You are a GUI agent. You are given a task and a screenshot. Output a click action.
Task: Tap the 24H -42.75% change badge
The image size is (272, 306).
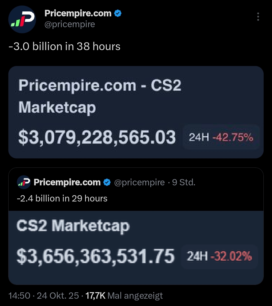[x=221, y=137]
